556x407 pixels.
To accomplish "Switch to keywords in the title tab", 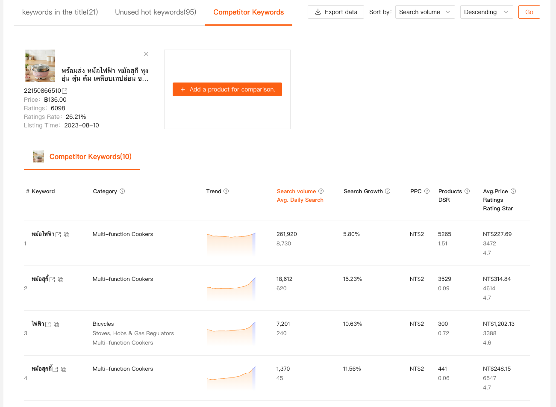I will click(x=60, y=12).
